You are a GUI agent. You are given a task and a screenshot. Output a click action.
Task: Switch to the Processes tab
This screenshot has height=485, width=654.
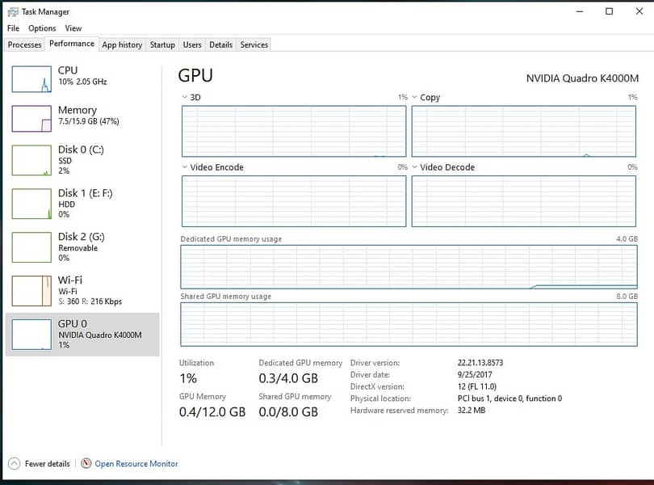point(24,44)
